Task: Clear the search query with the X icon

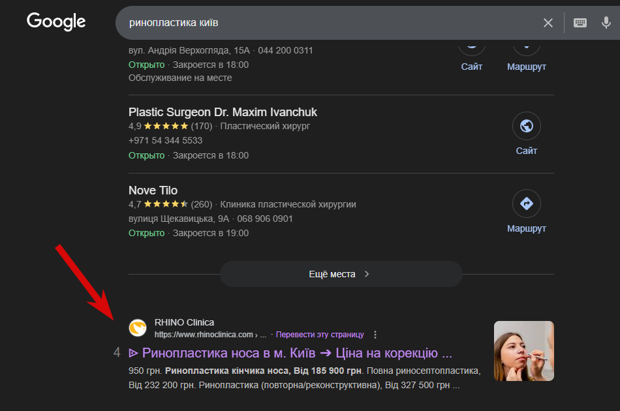Action: 548,23
